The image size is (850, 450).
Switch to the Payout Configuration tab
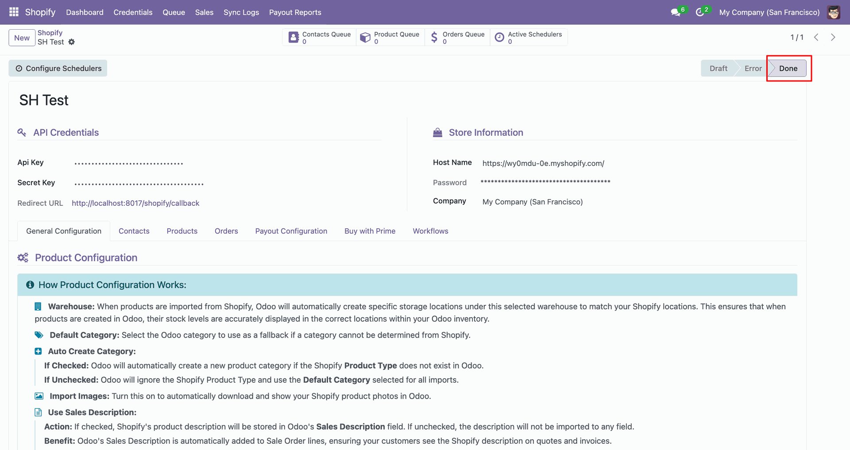point(291,231)
